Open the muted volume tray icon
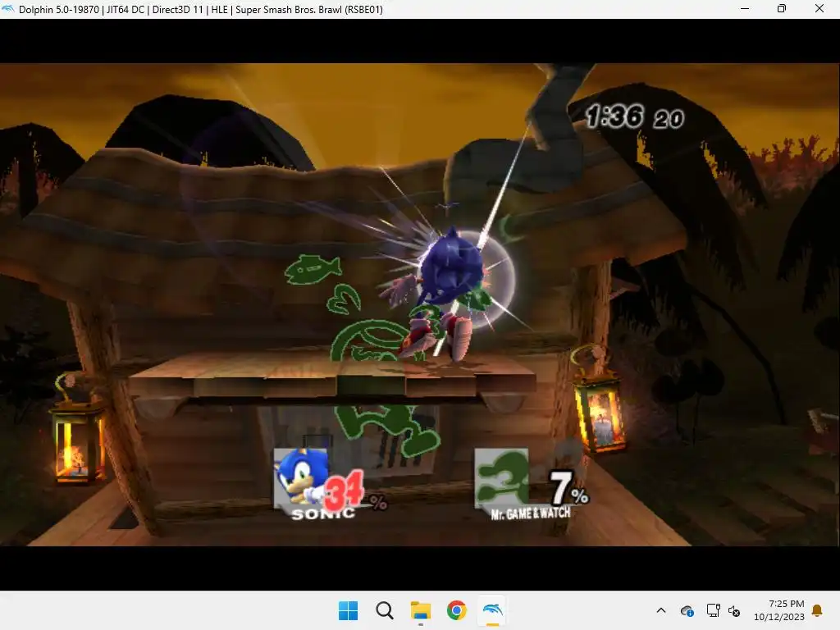Viewport: 840px width, 630px height. tap(734, 610)
